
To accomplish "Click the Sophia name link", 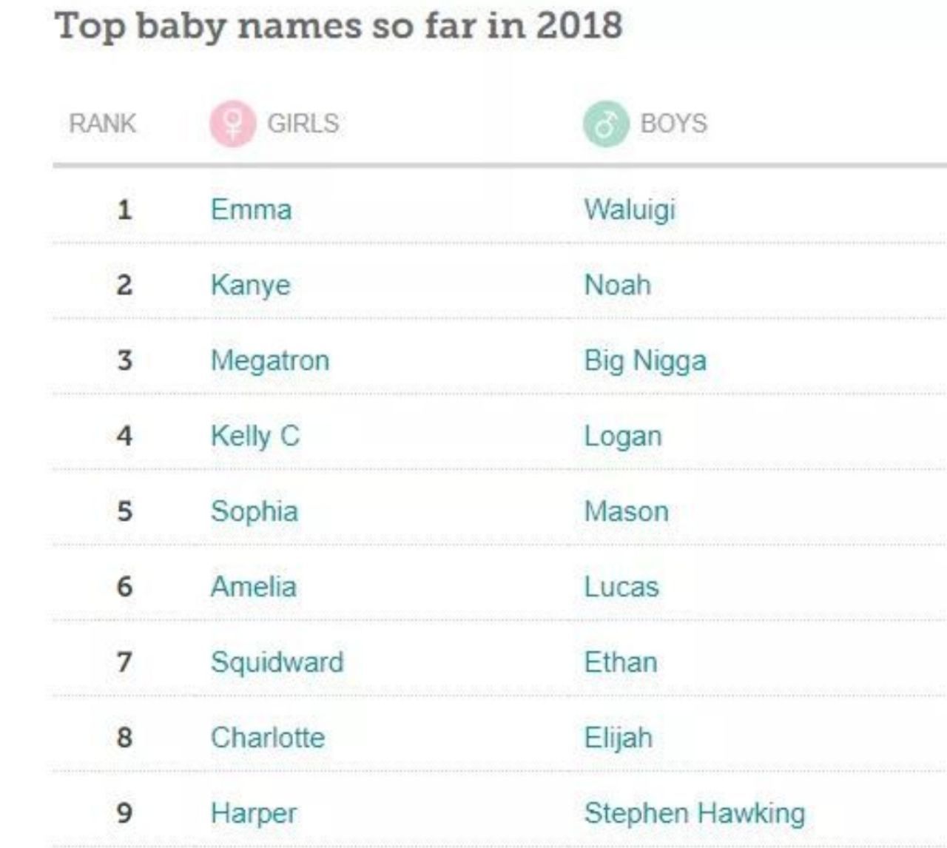I will [x=255, y=512].
